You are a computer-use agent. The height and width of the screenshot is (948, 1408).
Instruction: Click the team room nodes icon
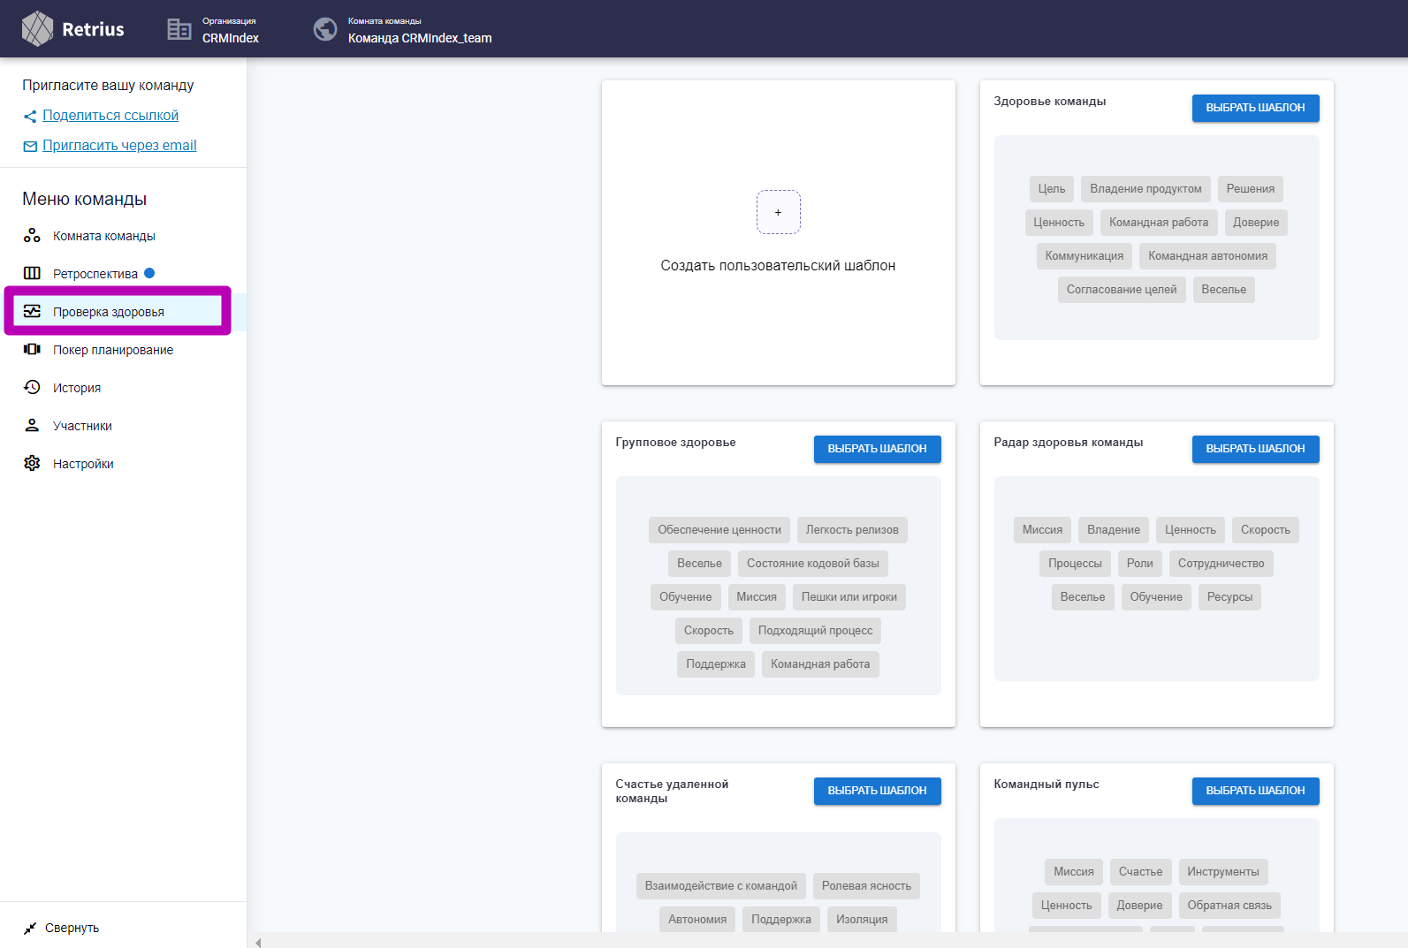32,235
